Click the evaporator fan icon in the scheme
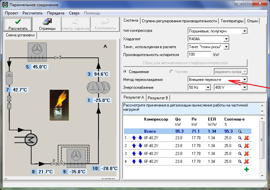270x190 pixels. (x=76, y=158)
